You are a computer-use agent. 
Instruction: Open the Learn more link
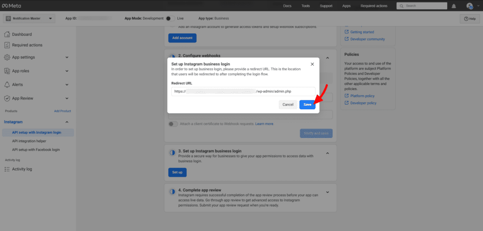(264, 124)
